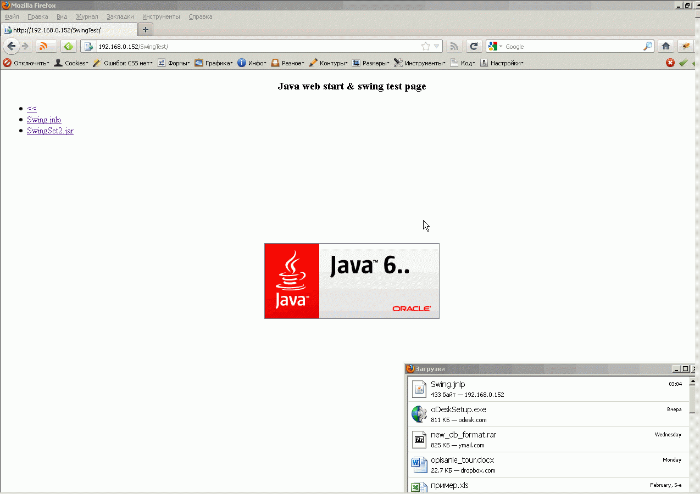Screen dimensions: 700x494
Task: Click the orange RSS feed toolbar button
Action: tap(46, 46)
